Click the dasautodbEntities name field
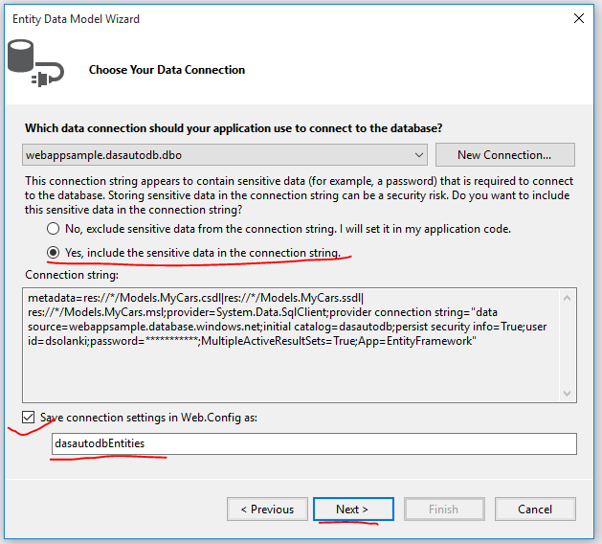 [x=314, y=443]
